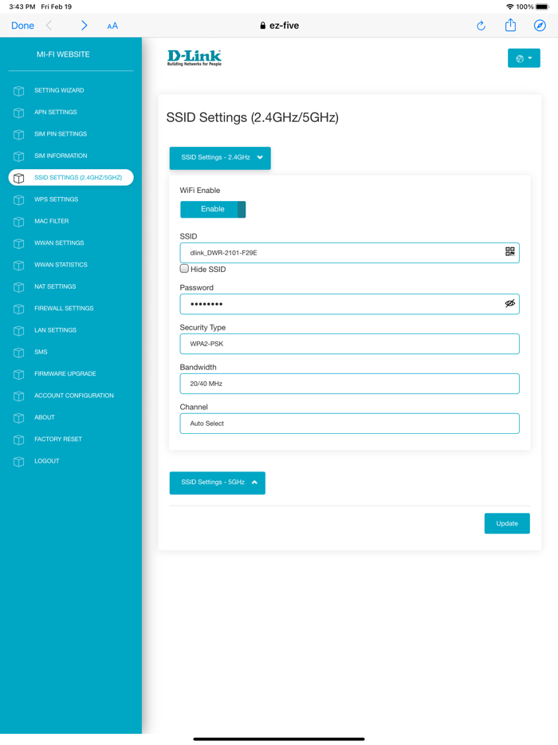Viewport: 558px width, 745px height.
Task: Go forward with the right chevron
Action: click(84, 26)
